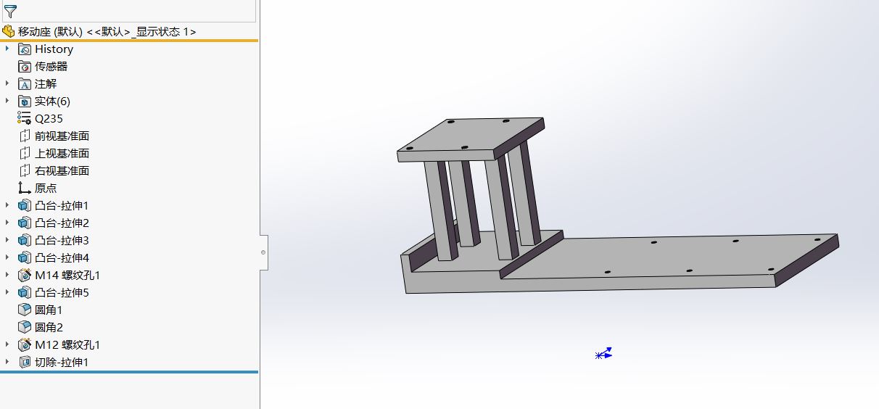Select the 凸台-拉伸4 label

[62, 258]
